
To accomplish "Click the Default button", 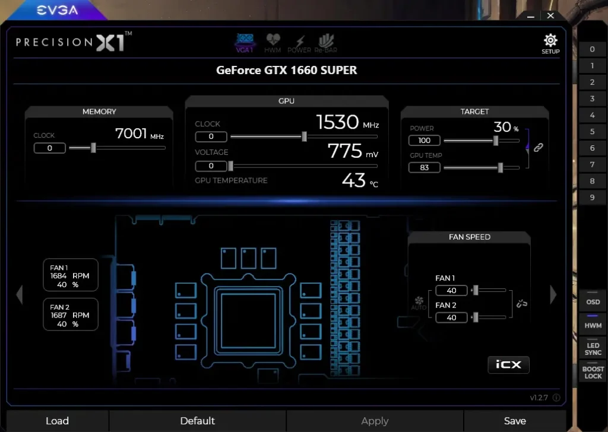I will pyautogui.click(x=197, y=421).
